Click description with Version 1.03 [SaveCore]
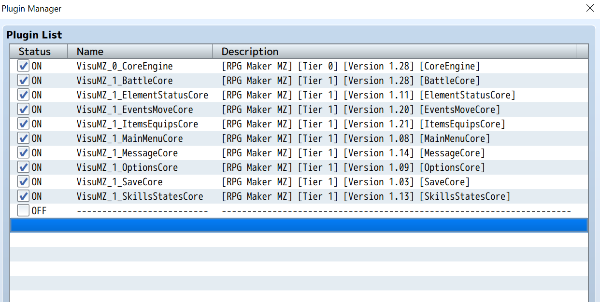Image resolution: width=600 pixels, height=302 pixels. 345,182
